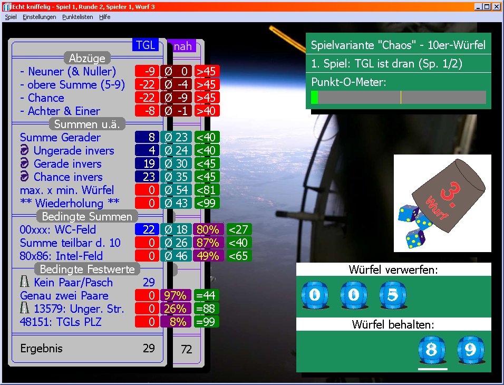Click the spiral icon beside Ungerade invers

24,150
